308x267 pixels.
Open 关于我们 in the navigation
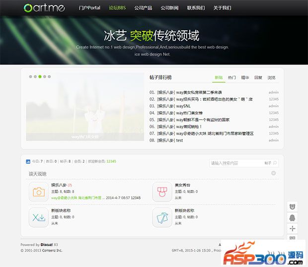(222, 8)
